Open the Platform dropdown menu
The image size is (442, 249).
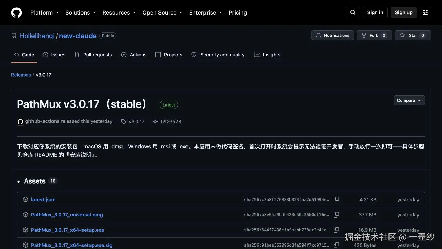click(x=44, y=12)
